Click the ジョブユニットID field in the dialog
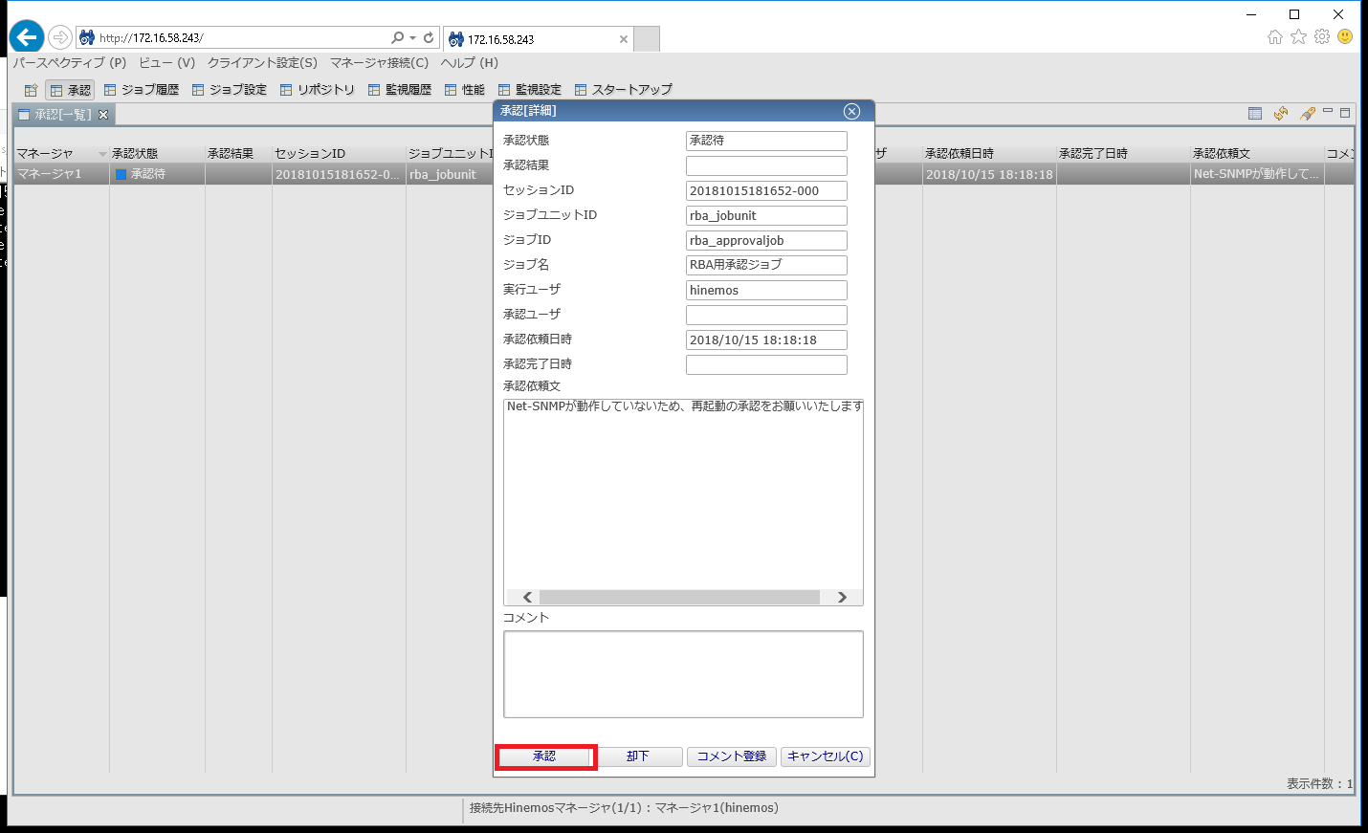This screenshot has height=833, width=1368. click(766, 215)
